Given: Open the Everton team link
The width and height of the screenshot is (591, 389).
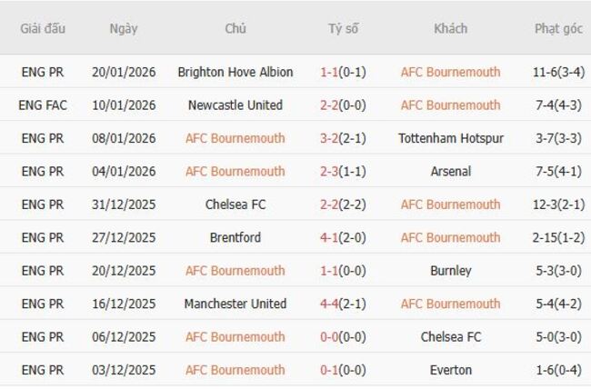Looking at the screenshot, I should 450,370.
